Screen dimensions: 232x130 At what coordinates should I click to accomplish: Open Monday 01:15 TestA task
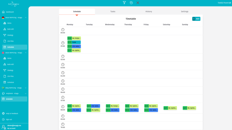point(74,42)
